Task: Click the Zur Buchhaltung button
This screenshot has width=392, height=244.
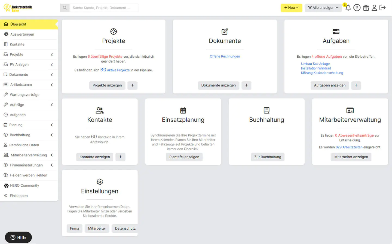Action: (268, 157)
